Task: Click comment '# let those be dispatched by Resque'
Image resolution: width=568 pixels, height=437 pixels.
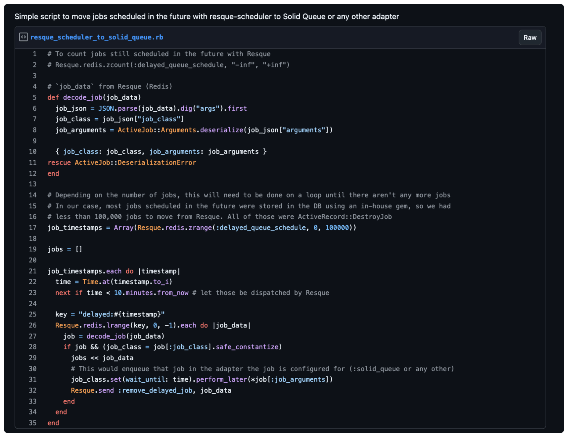Action: [261, 293]
